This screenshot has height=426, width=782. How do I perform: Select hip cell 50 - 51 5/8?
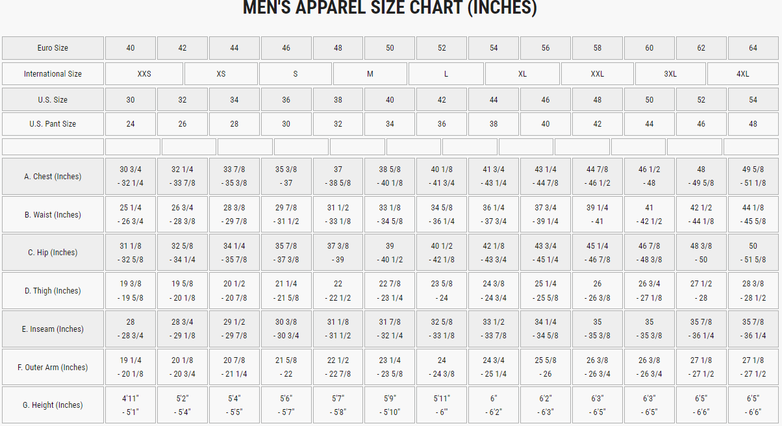point(753,253)
